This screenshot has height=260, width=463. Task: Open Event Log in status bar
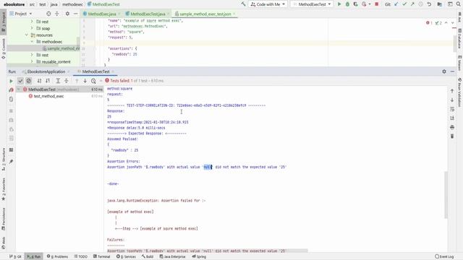(x=443, y=256)
